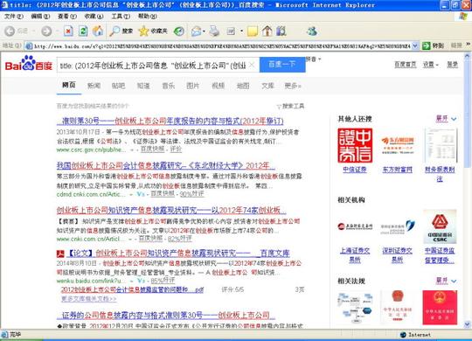Switch to the 地图 search tab
The image size is (472, 341).
click(243, 86)
